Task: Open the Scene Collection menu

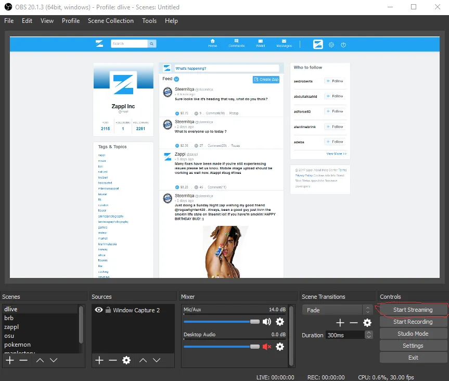Action: pos(110,21)
